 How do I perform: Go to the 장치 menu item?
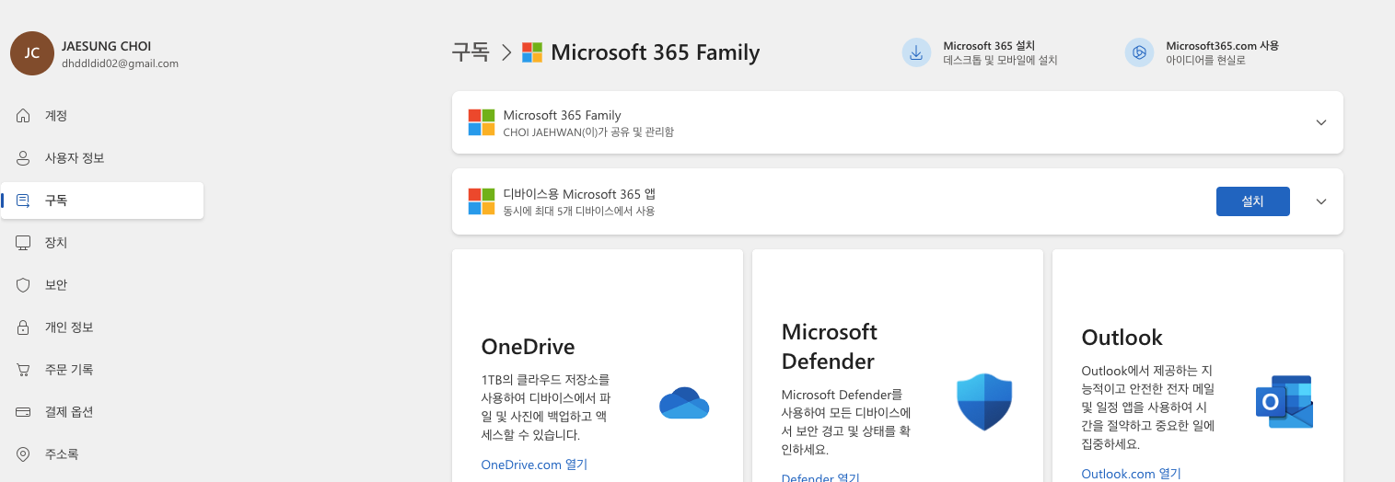tap(102, 243)
